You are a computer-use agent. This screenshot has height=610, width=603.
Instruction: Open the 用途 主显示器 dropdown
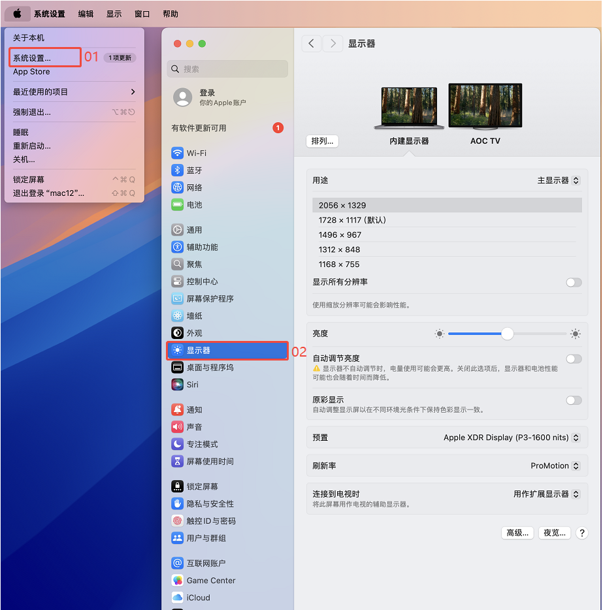(558, 180)
